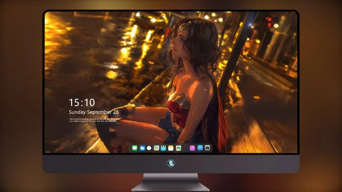Open the Camera app in the dock
The image size is (342, 192).
(x=207, y=148)
